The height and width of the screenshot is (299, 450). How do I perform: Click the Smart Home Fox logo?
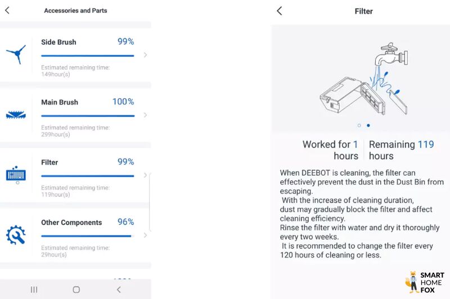click(x=425, y=282)
